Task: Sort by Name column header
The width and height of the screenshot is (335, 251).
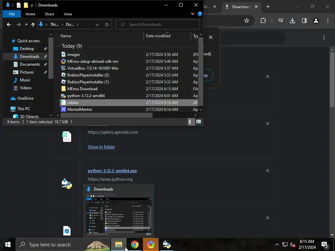Action: tap(65, 36)
